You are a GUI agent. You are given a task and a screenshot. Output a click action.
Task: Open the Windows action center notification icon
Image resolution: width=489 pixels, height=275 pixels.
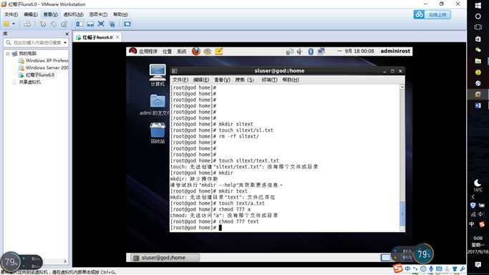(478, 264)
